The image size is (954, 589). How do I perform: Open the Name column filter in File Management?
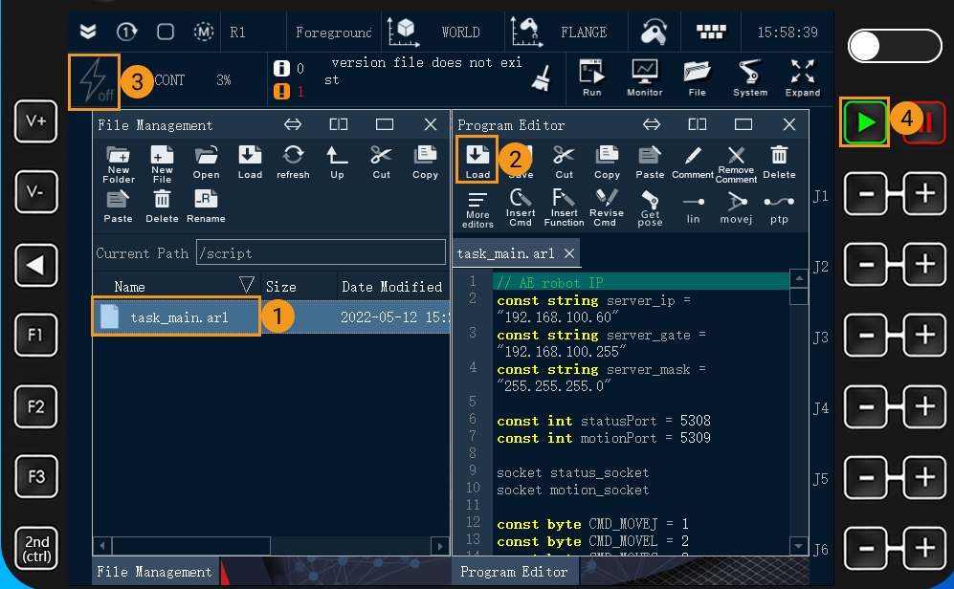[x=246, y=285]
